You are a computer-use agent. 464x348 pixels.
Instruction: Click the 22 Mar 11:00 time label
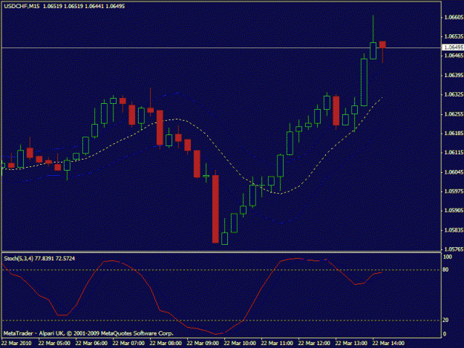[277, 344]
